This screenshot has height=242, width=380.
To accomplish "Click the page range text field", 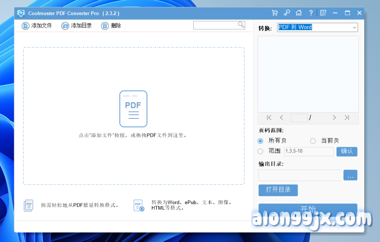I will pyautogui.click(x=308, y=151).
